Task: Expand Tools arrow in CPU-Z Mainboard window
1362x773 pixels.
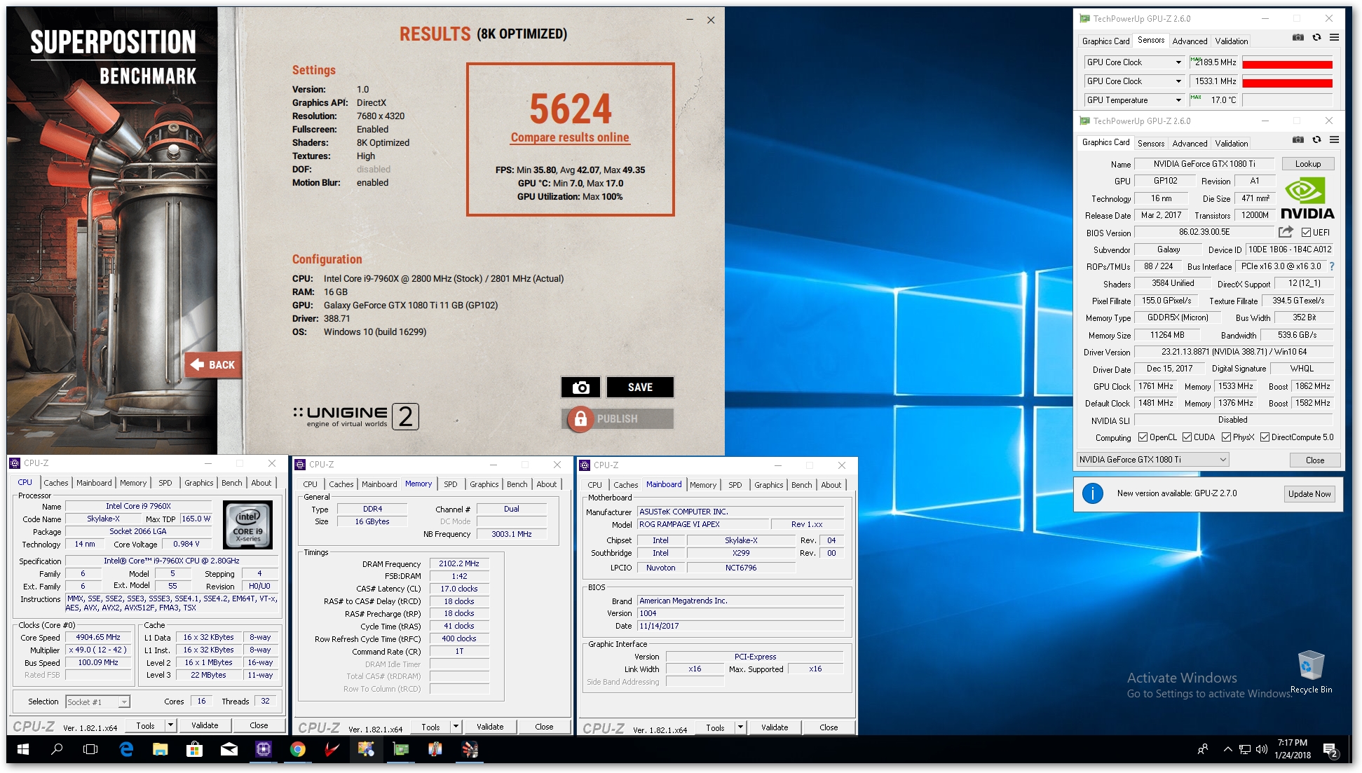Action: (x=740, y=727)
